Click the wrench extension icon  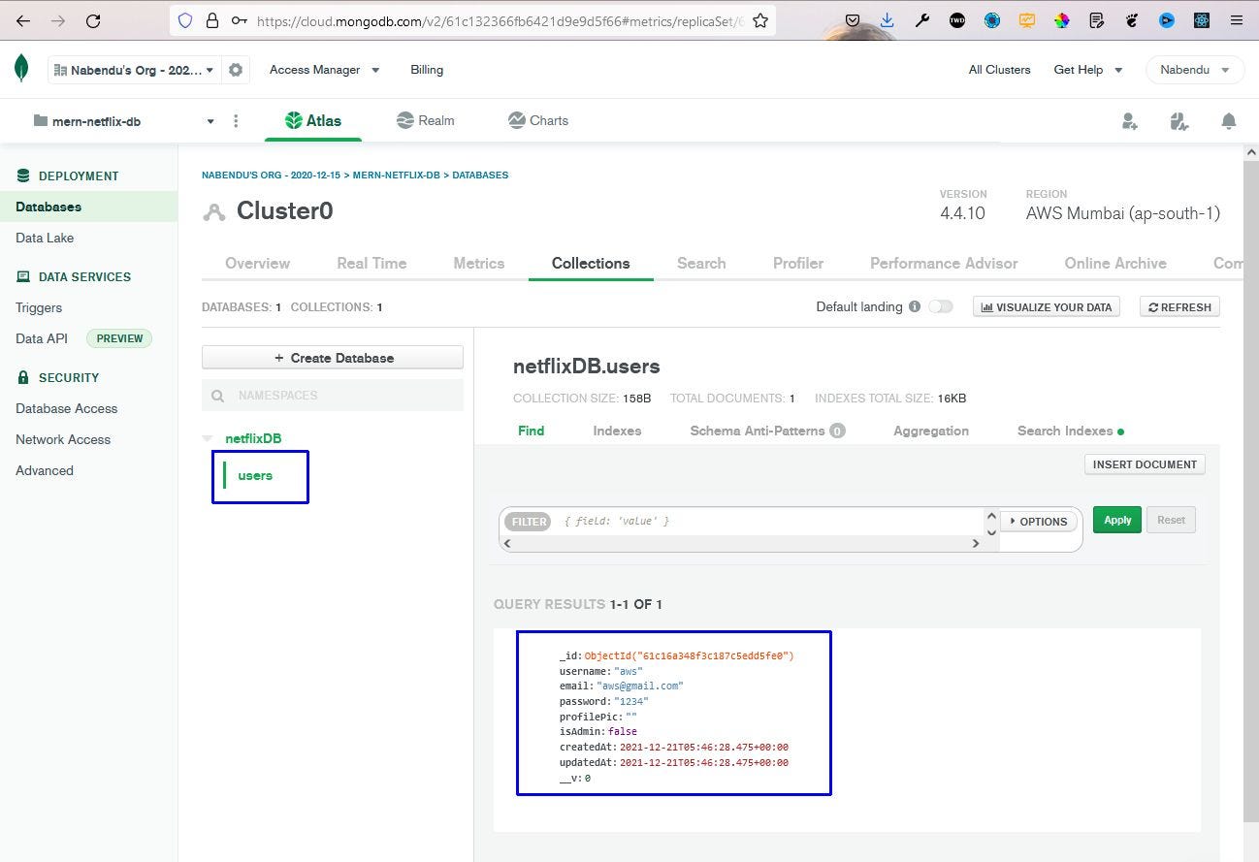coord(922,20)
